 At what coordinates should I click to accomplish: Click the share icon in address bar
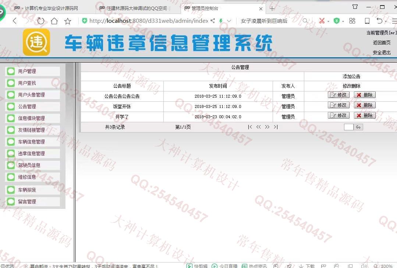tap(213, 21)
